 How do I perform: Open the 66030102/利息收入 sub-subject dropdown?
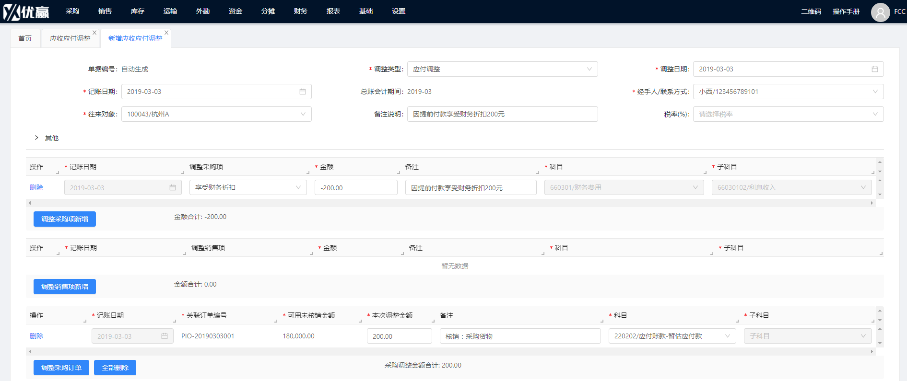click(792, 187)
